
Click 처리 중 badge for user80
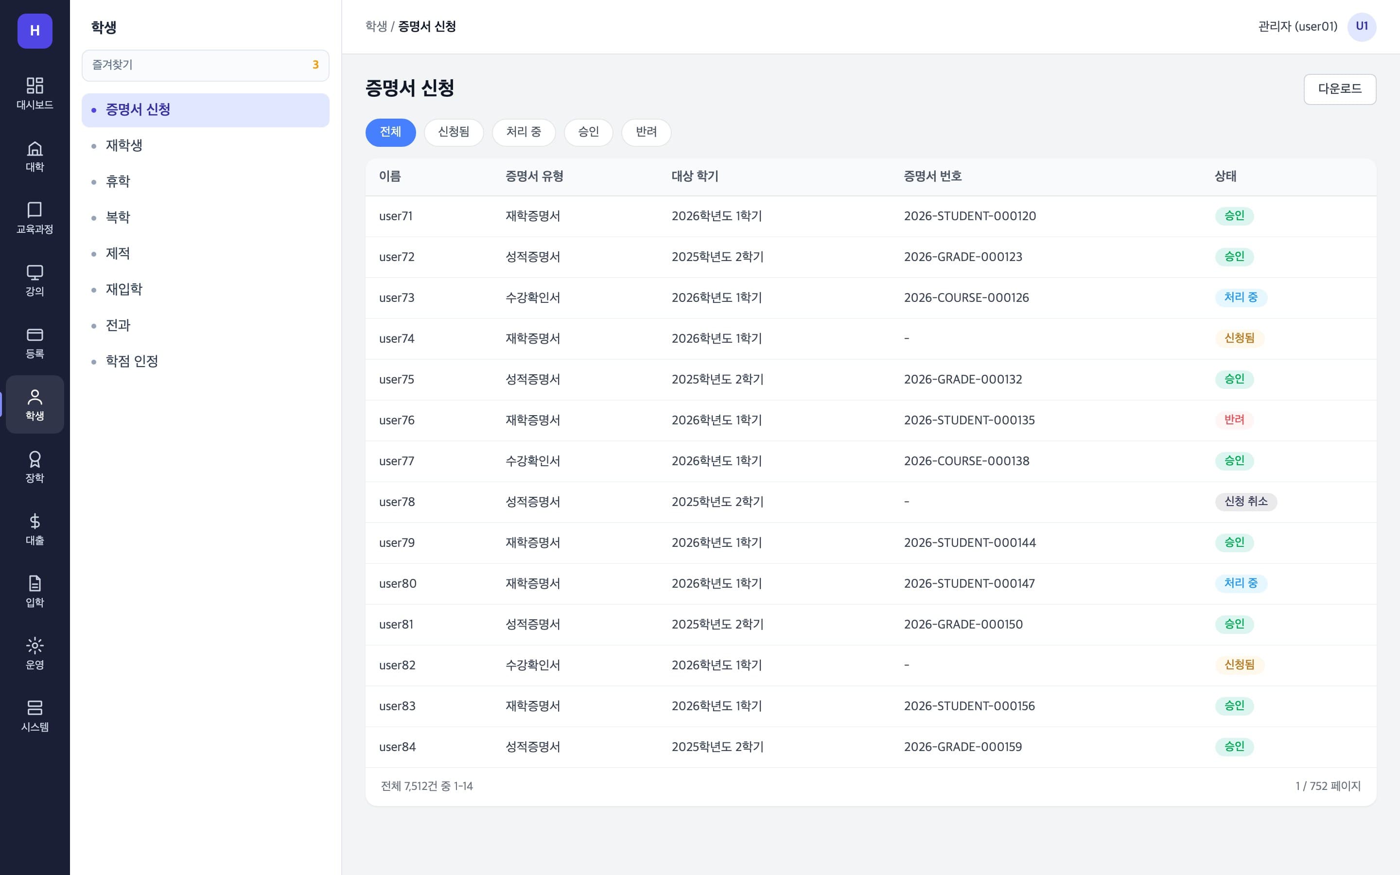[x=1241, y=583]
